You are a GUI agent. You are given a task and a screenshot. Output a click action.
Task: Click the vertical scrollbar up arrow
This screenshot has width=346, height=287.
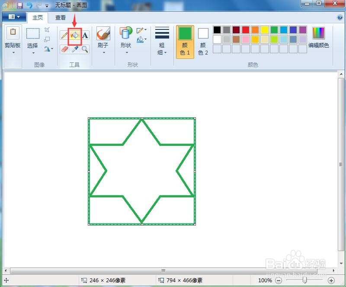[341, 74]
